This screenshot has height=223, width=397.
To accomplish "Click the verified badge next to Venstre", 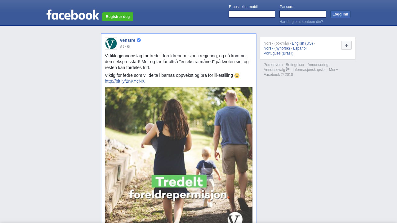I will point(139,40).
